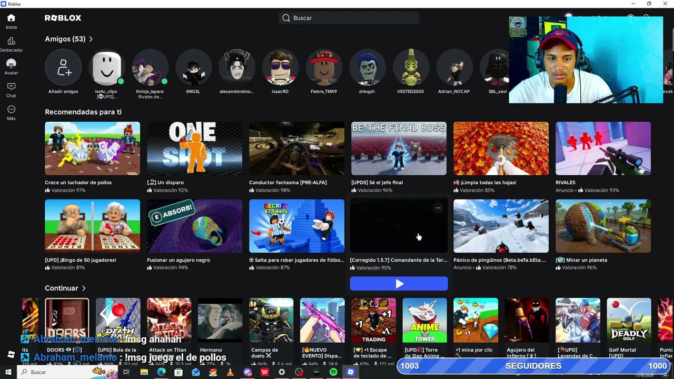Open VLC media player from taskbar
The width and height of the screenshot is (674, 379).
(230, 372)
